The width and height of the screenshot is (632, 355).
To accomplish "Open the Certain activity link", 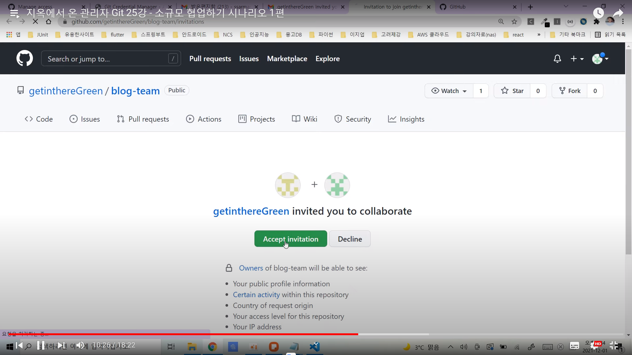I will (256, 295).
